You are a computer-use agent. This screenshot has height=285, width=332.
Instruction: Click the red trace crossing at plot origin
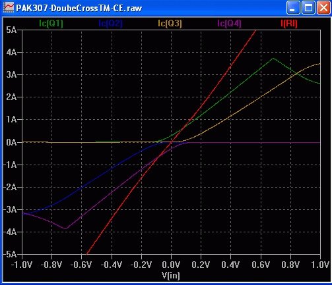pos(171,142)
